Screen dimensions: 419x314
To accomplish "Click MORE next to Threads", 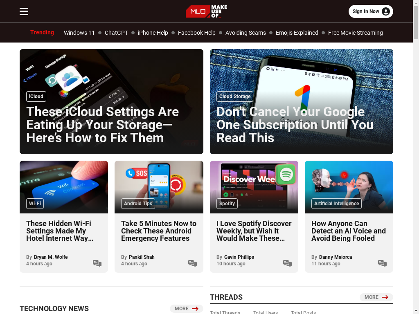I will (376, 297).
